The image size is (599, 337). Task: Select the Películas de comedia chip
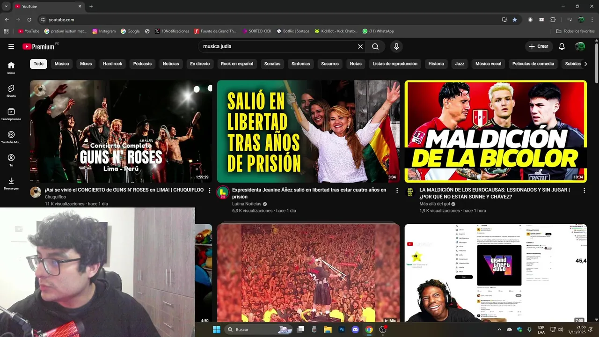pos(533,64)
